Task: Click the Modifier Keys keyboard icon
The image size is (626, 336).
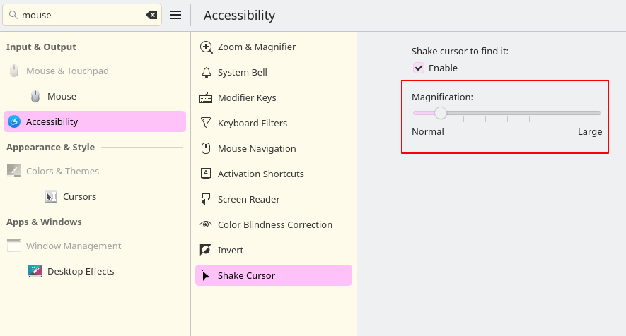Action: coord(206,98)
